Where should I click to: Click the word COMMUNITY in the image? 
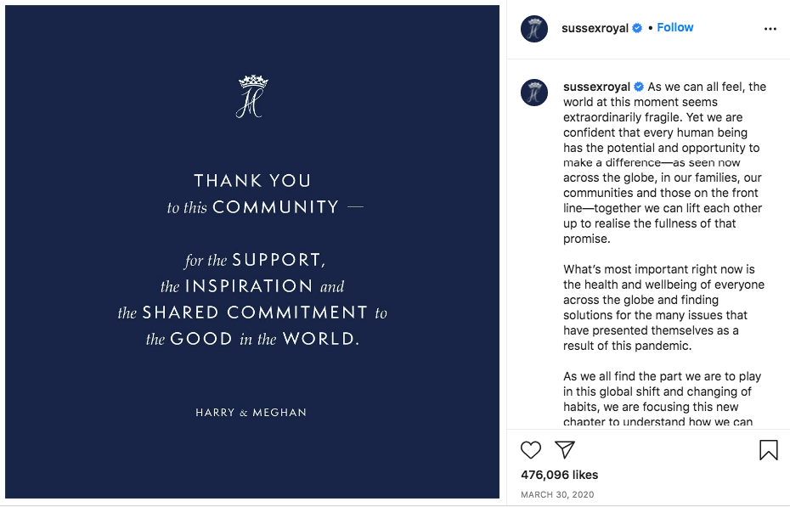pos(276,207)
